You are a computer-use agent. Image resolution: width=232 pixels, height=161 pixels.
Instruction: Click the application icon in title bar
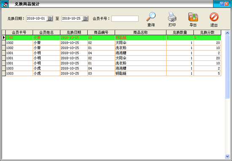5,4
